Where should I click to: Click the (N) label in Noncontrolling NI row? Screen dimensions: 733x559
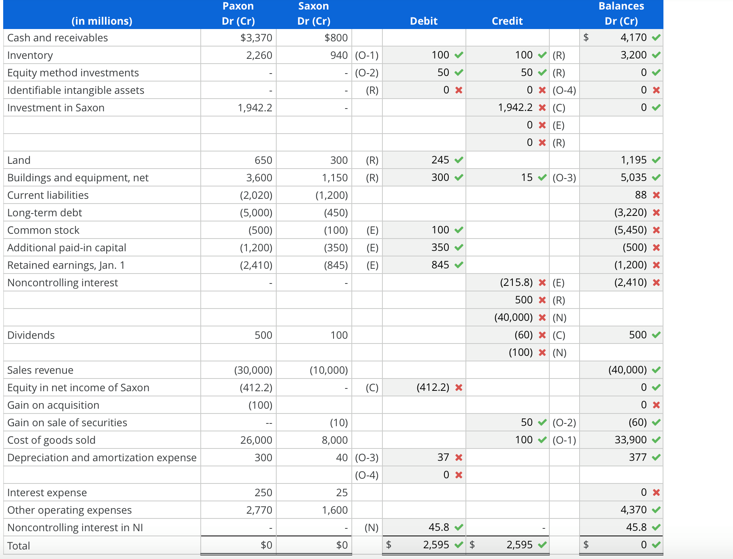(x=372, y=528)
